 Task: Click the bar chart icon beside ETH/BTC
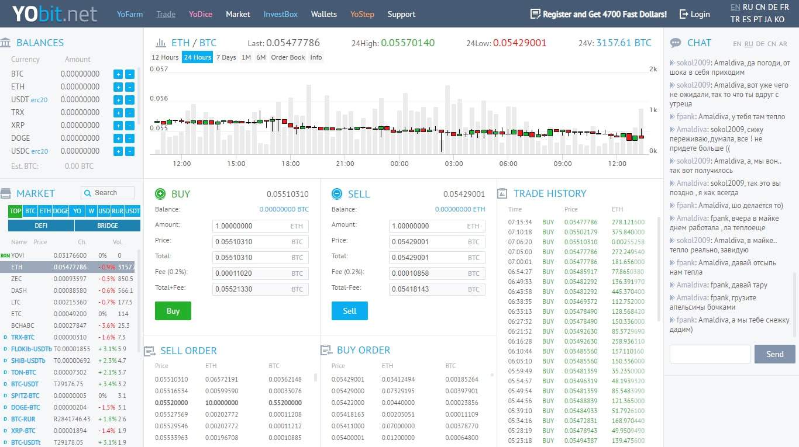click(161, 42)
